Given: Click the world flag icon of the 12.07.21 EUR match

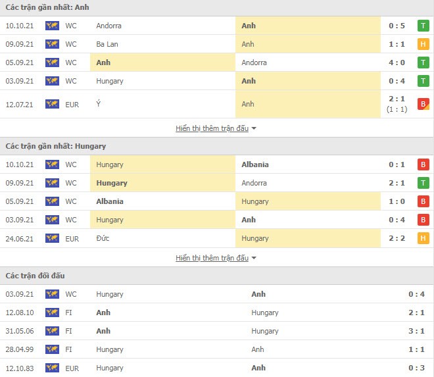Looking at the screenshot, I should click(x=52, y=104).
